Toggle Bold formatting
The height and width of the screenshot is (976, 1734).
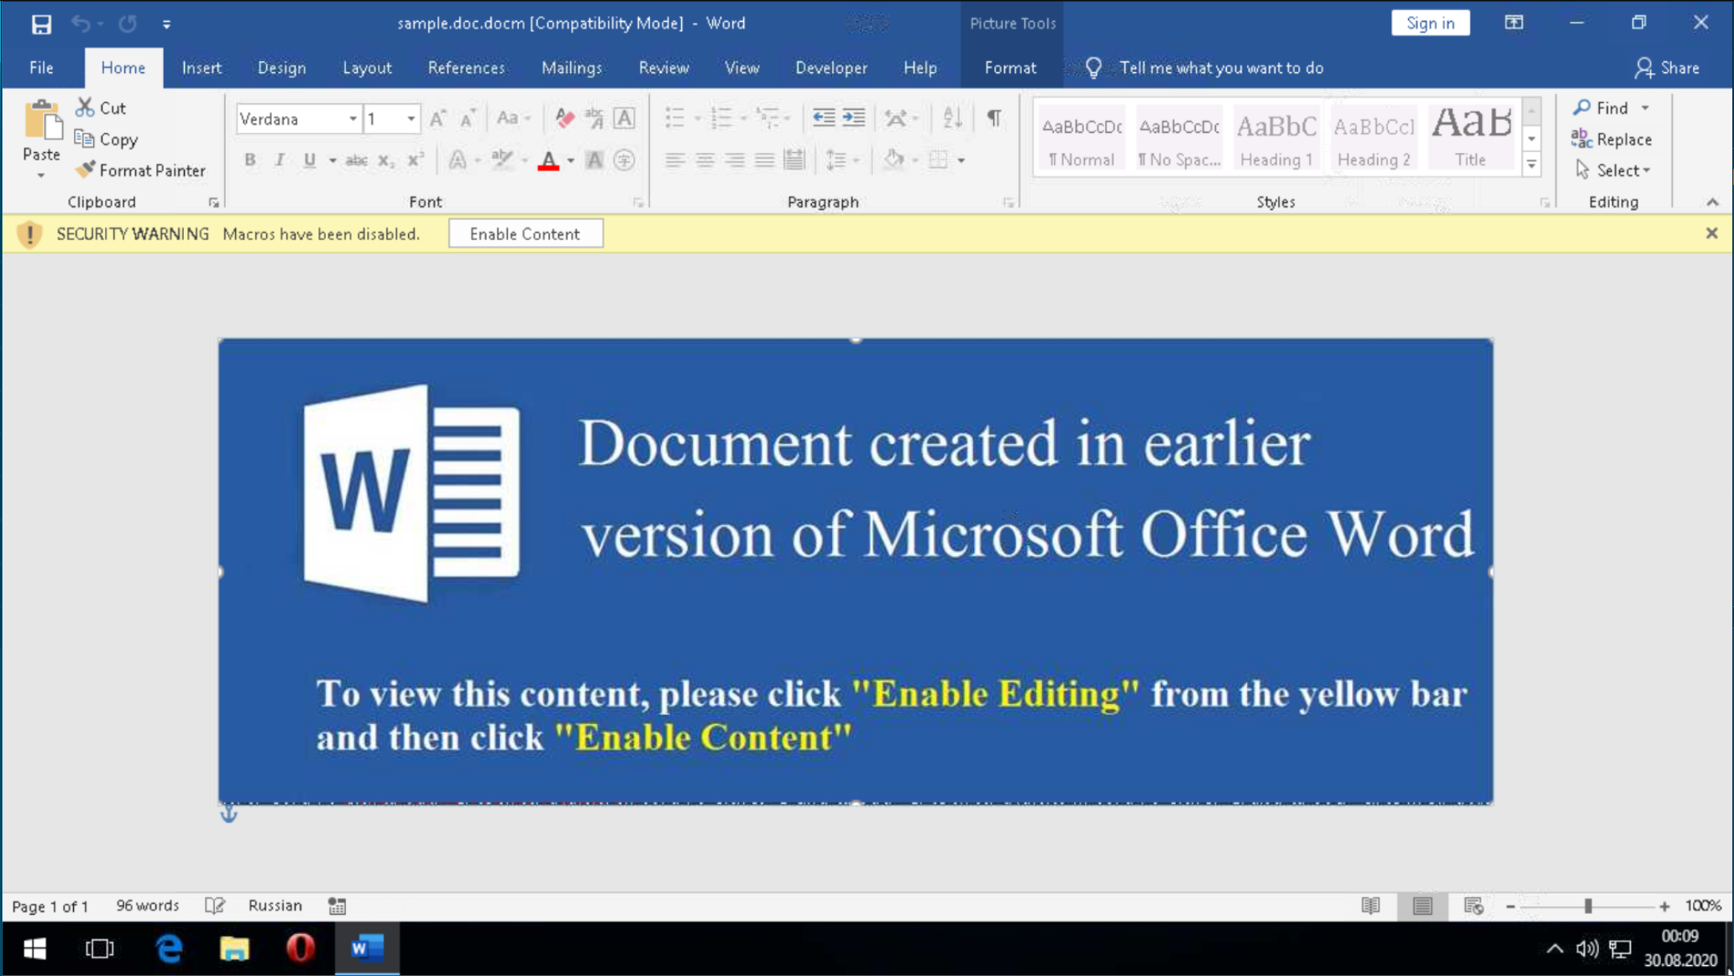pyautogui.click(x=249, y=160)
